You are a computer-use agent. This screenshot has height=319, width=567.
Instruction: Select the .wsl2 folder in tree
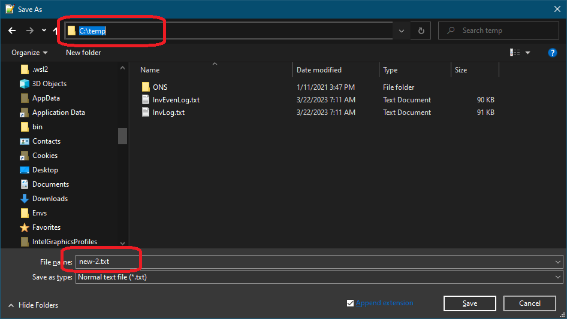[x=40, y=69]
